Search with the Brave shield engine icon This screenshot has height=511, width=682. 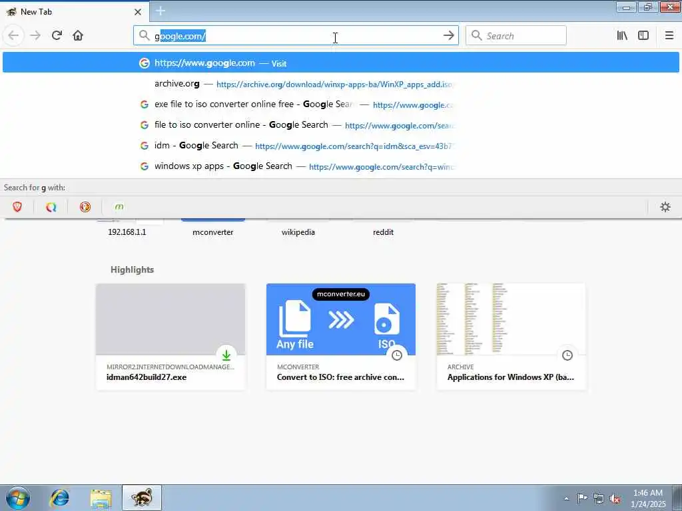[x=17, y=207]
